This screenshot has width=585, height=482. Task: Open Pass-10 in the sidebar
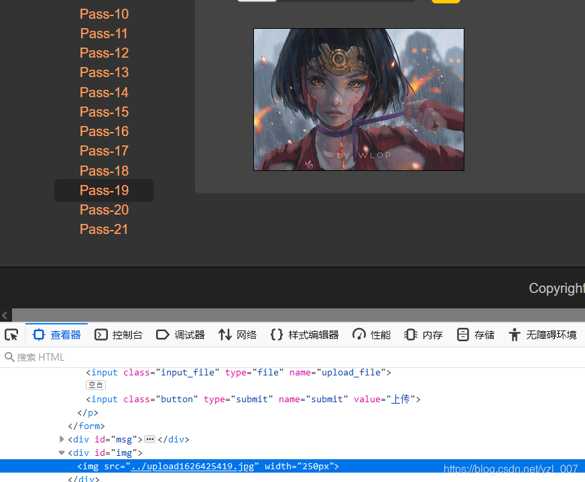[x=104, y=14]
